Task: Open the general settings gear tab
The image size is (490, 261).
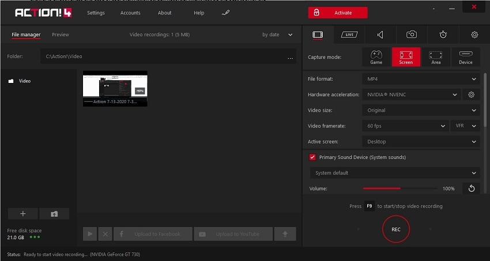Action: pos(474,35)
